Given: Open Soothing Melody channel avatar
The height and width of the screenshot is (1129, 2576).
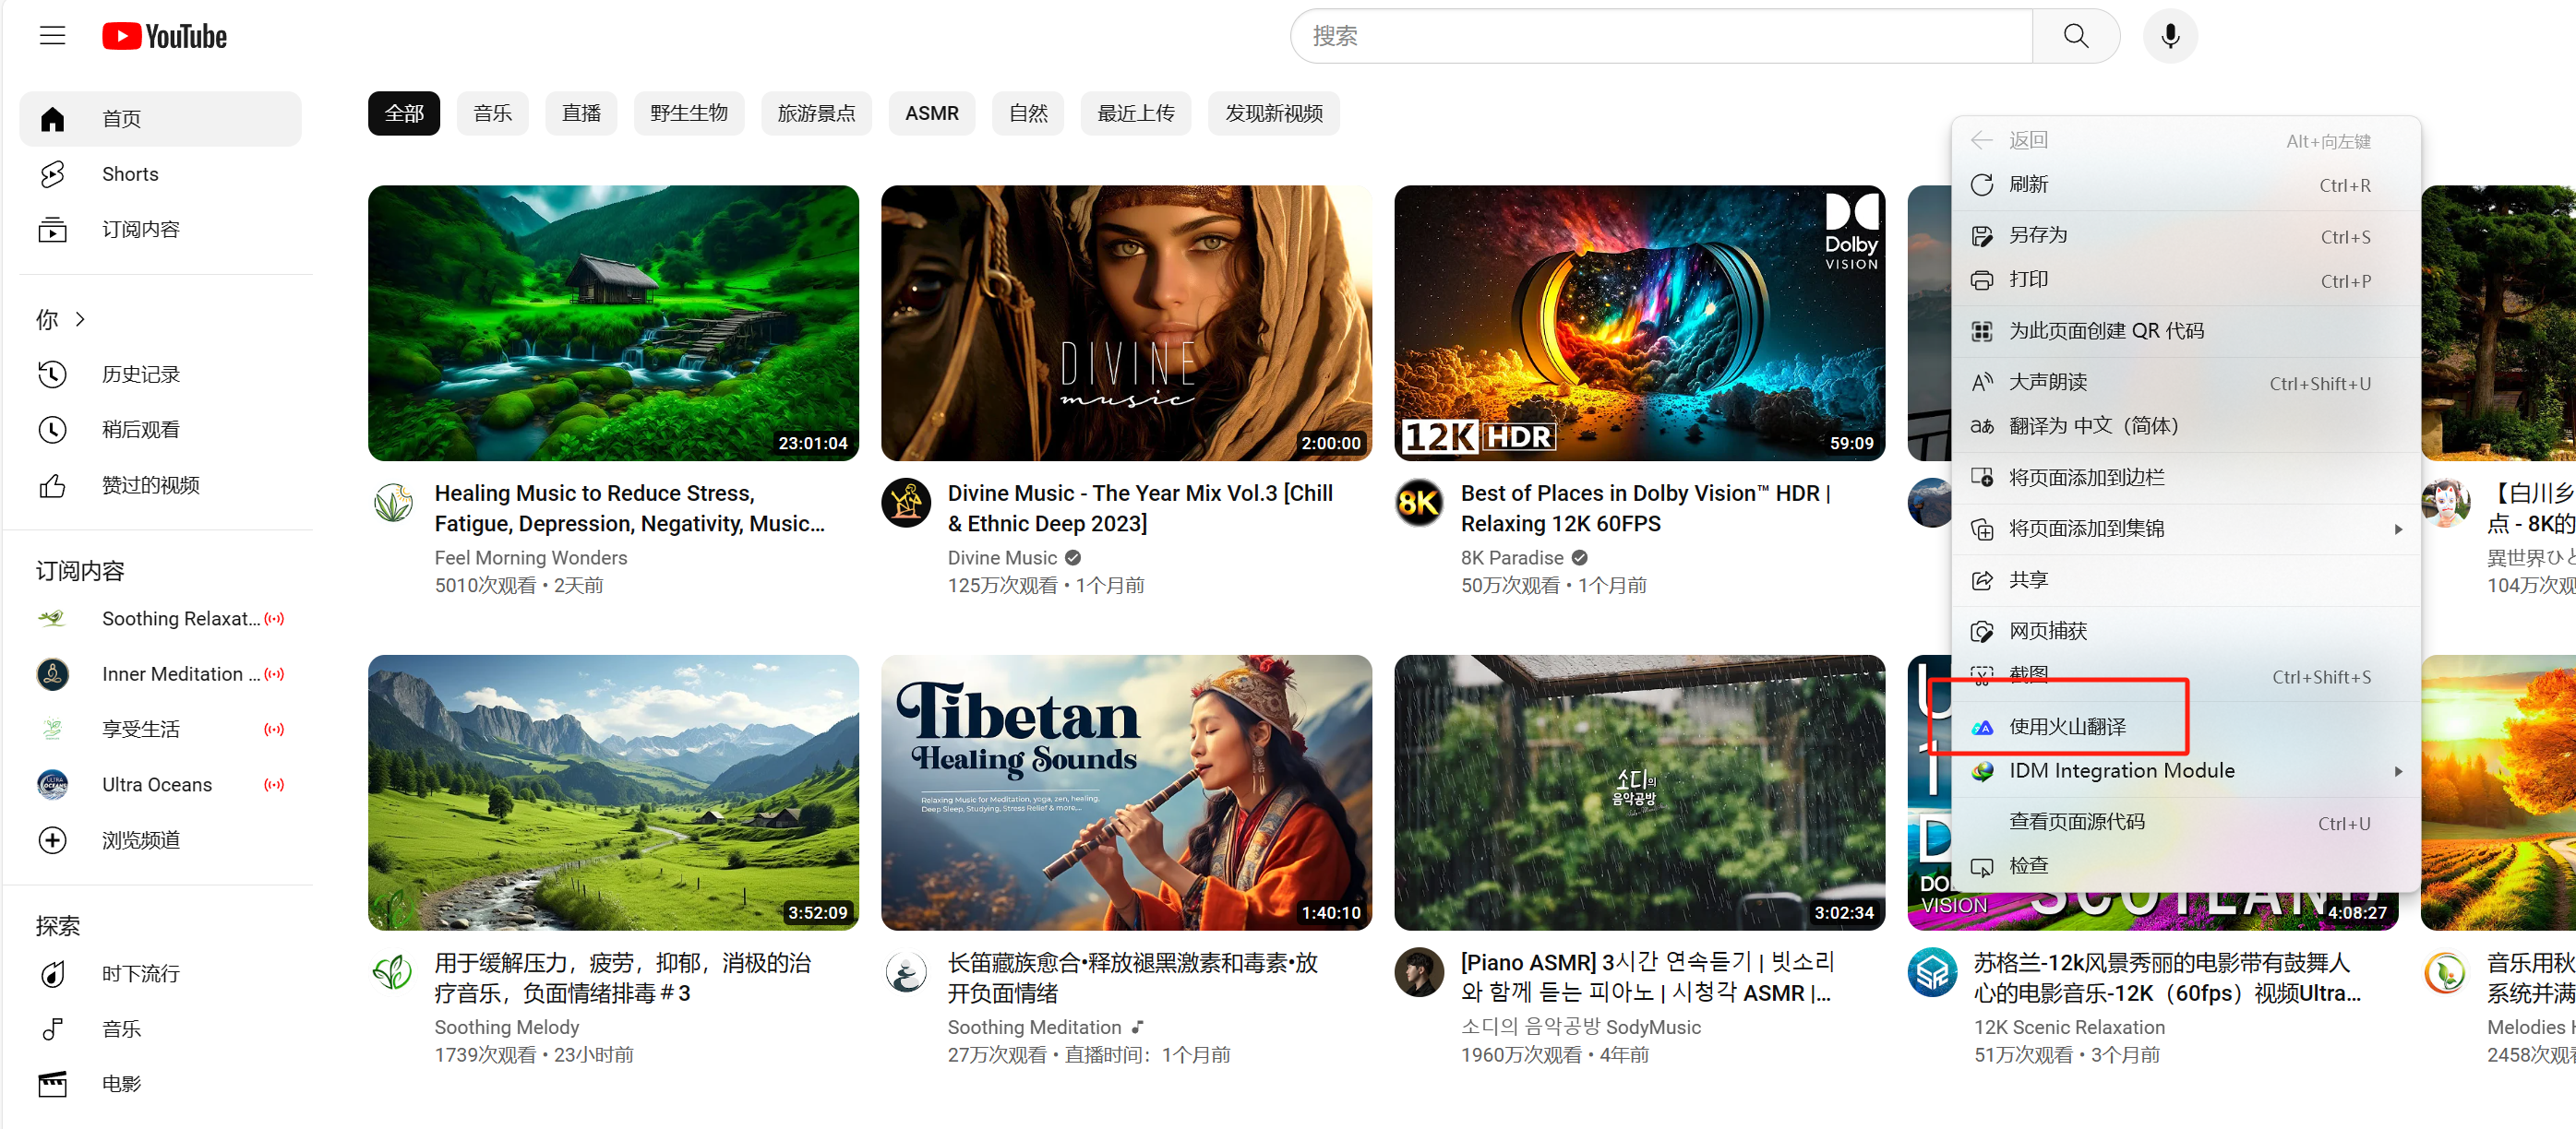Looking at the screenshot, I should pyautogui.click(x=393, y=972).
